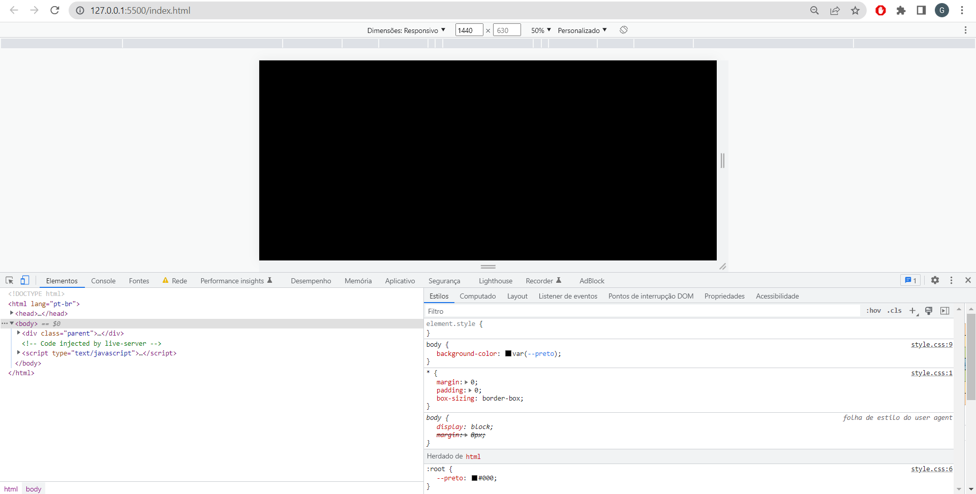
Task: Open the style.css:6 source link
Action: click(931, 469)
